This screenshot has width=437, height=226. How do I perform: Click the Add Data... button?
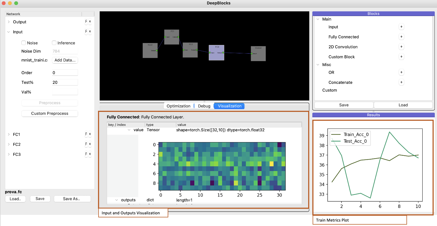(x=65, y=60)
